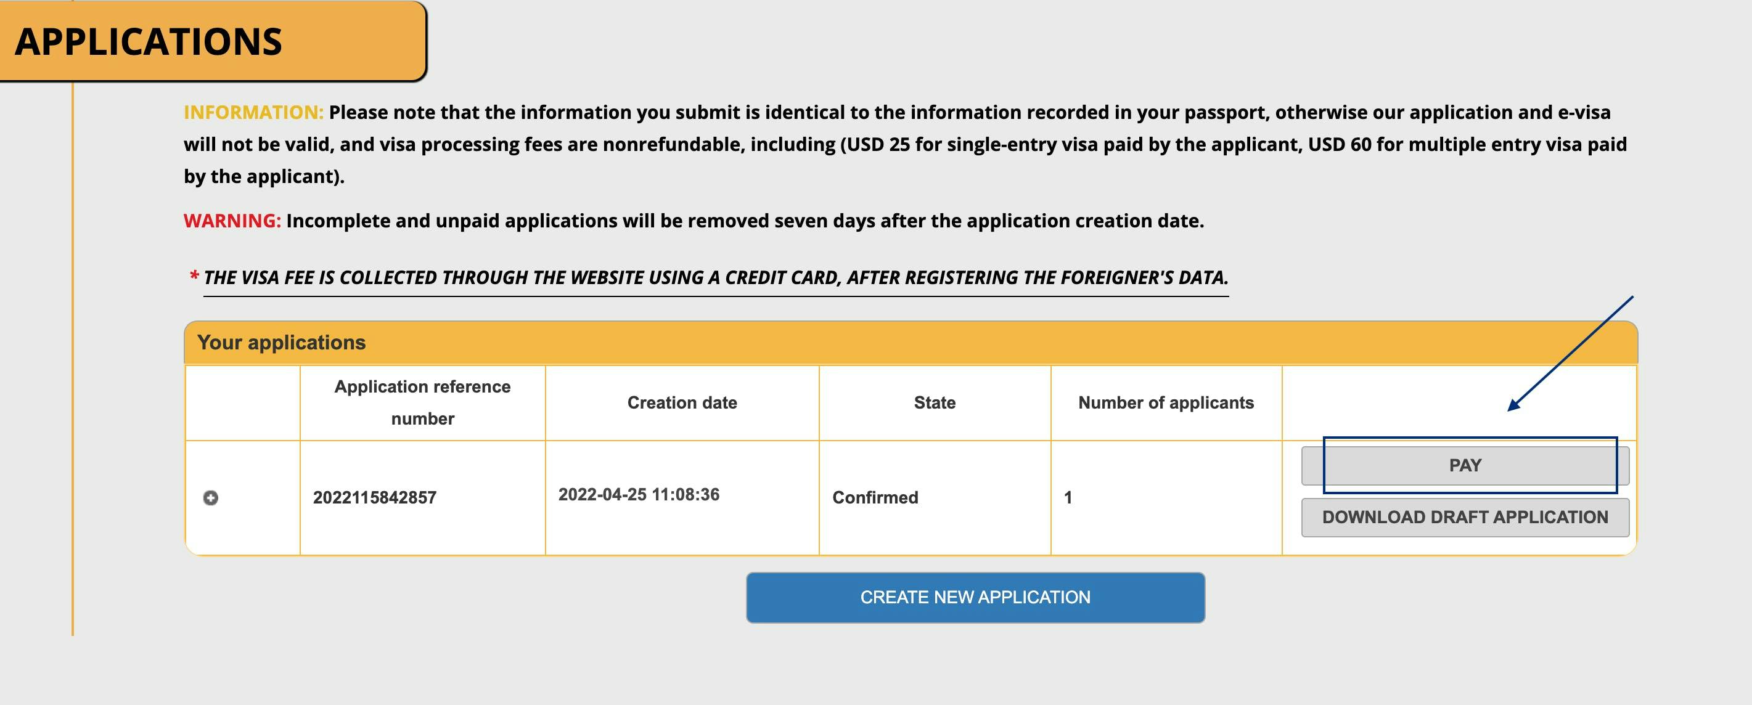Click the Confirmed state cell

click(875, 498)
